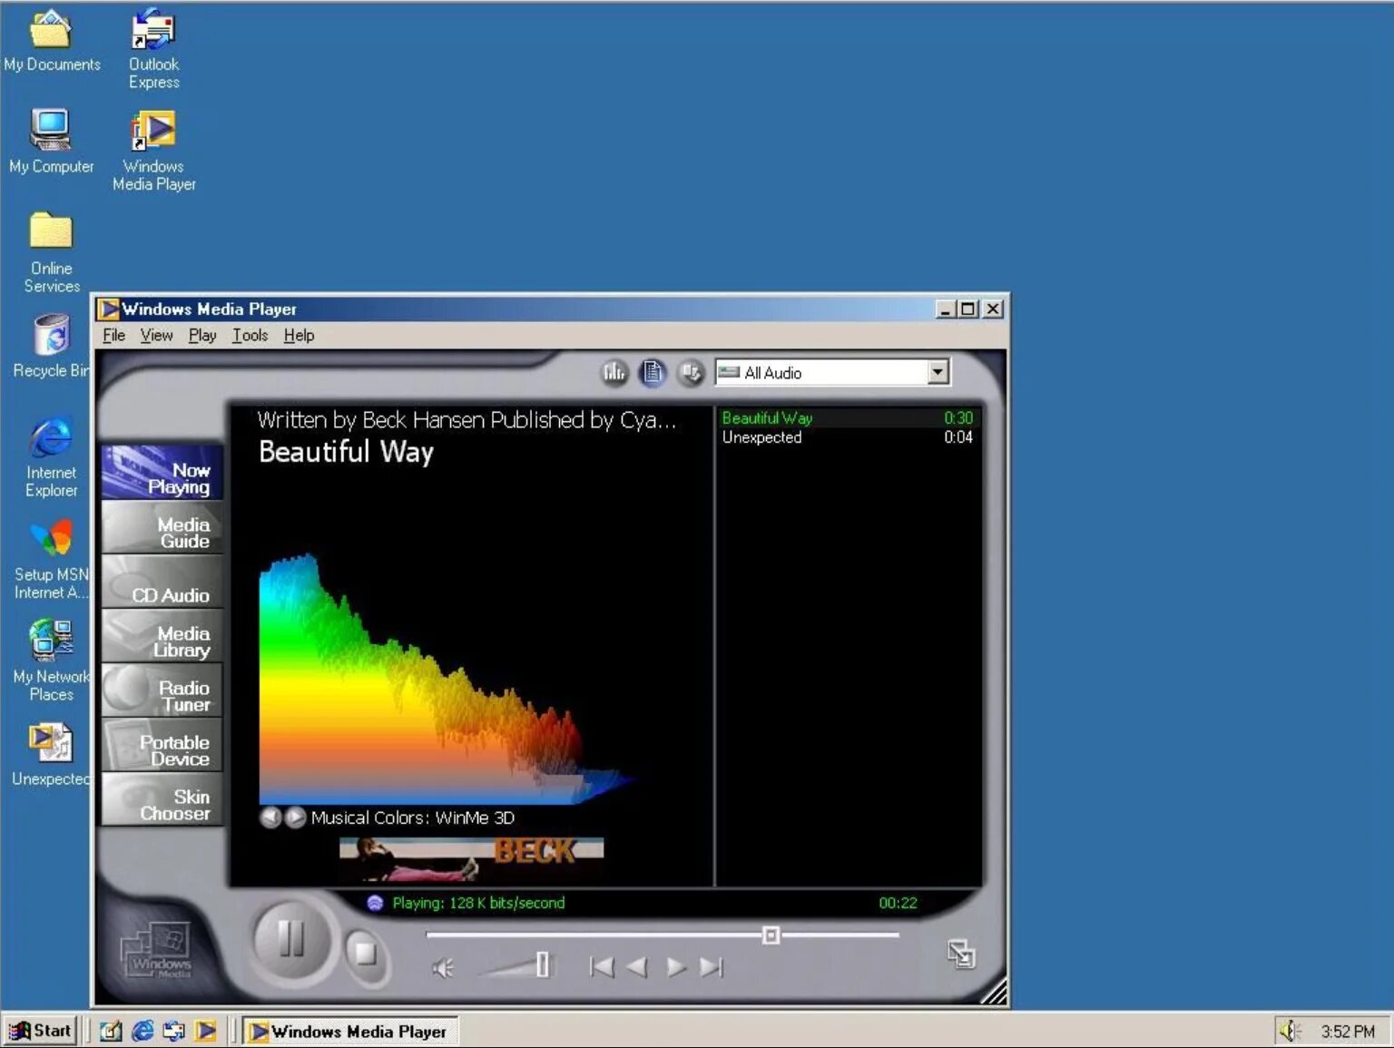The width and height of the screenshot is (1394, 1048).
Task: Open the Play menu
Action: 202,336
